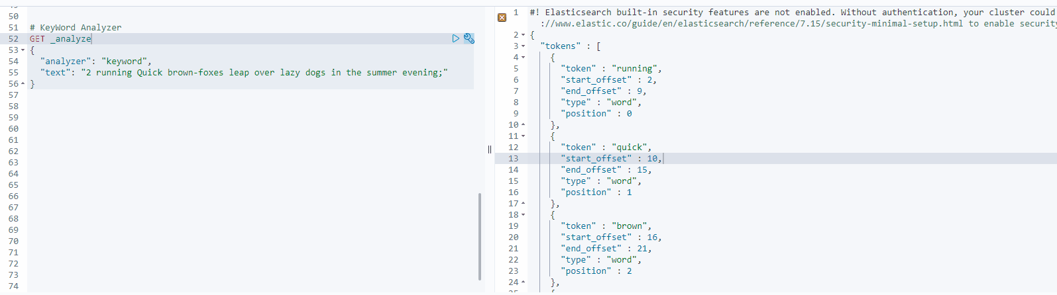The image size is (1057, 295).
Task: Click the Elasticsearch security warning text
Action: click(x=792, y=13)
